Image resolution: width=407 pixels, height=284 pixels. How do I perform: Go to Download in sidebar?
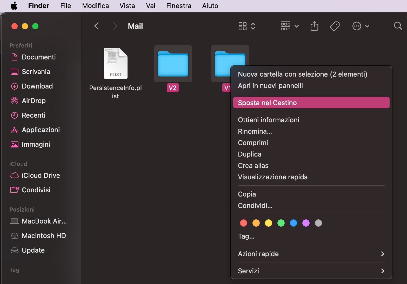tap(37, 86)
